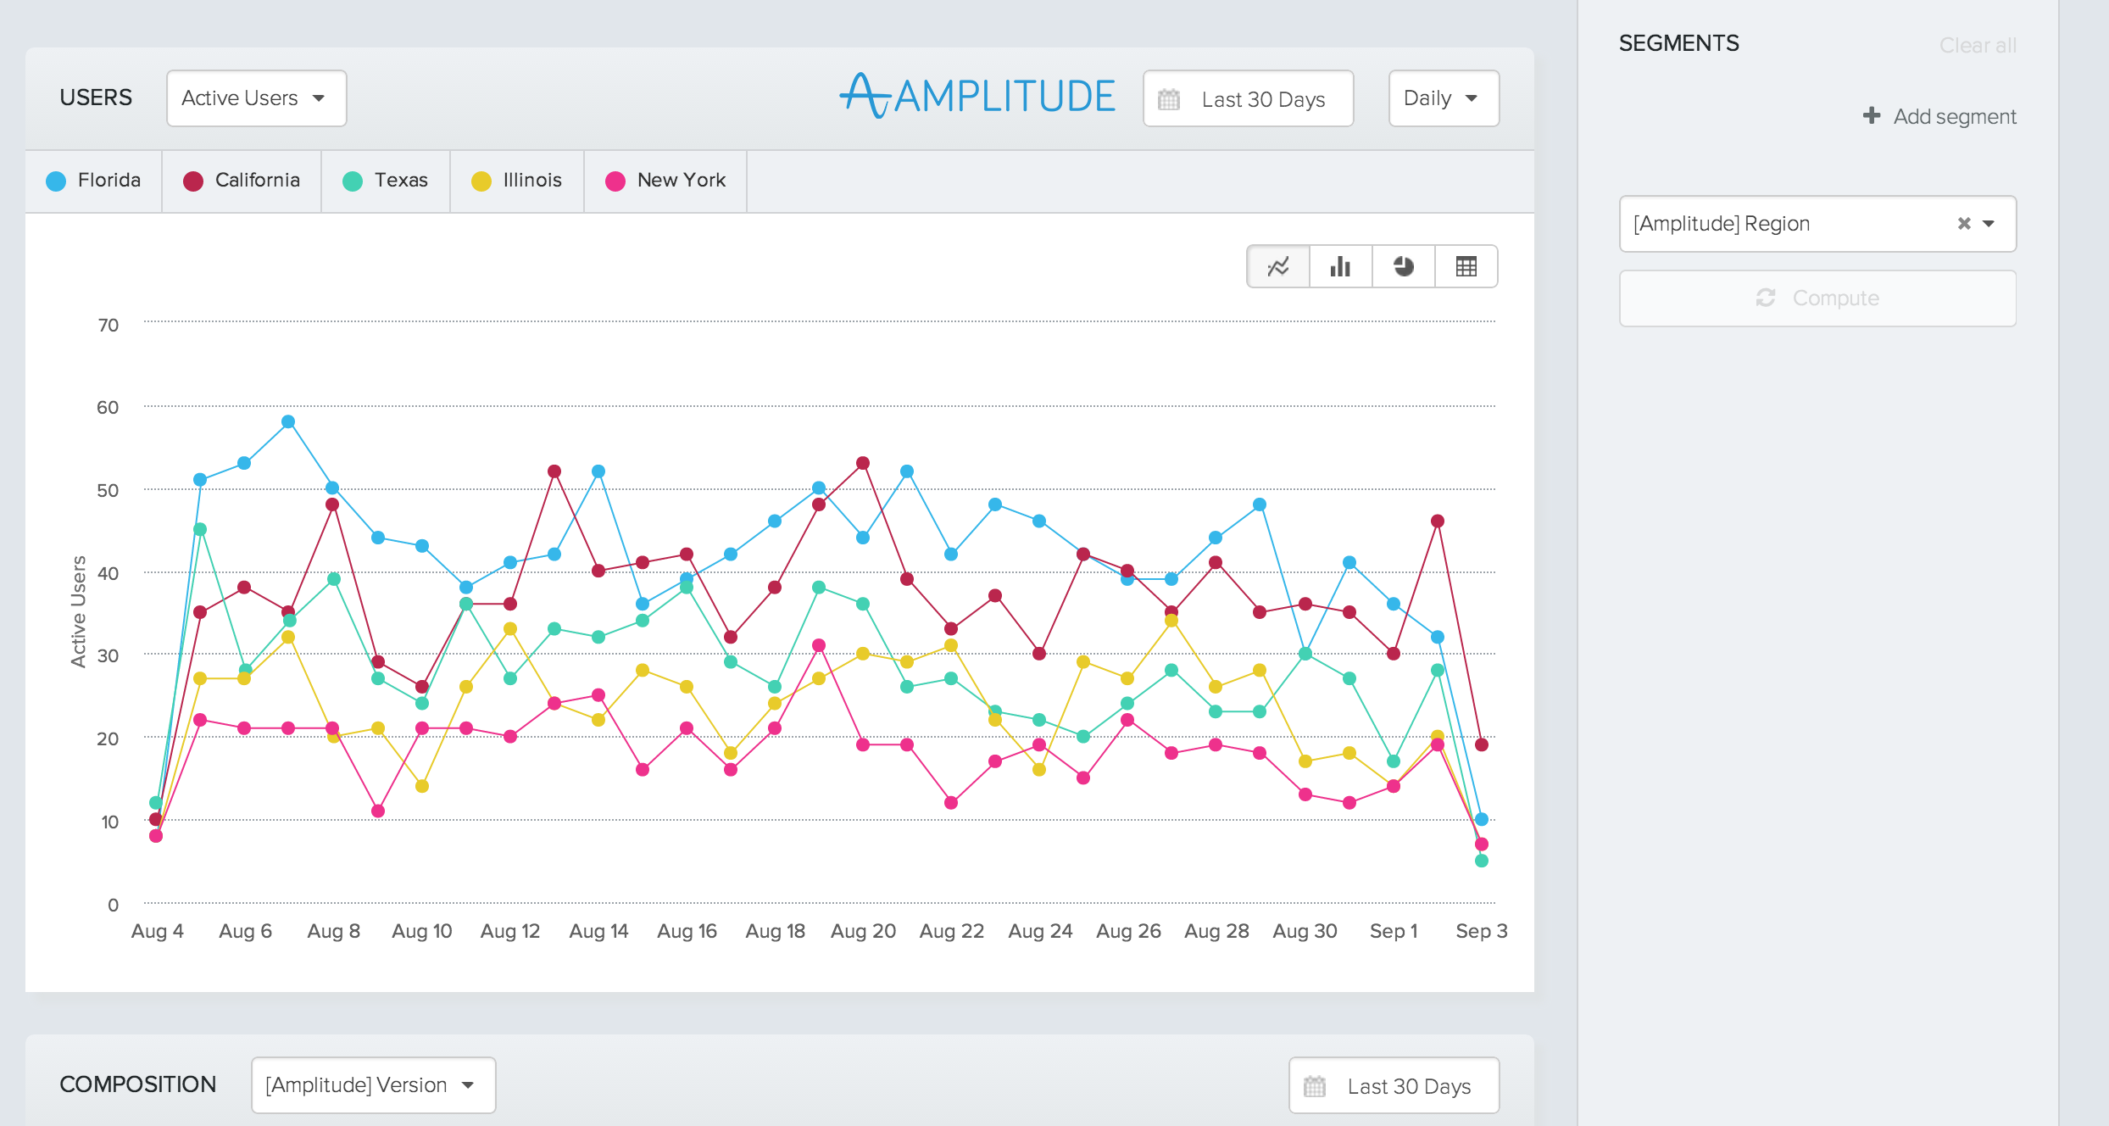This screenshot has width=2109, height=1126.
Task: Click the Aug 4 x-axis label
Action: tap(158, 931)
